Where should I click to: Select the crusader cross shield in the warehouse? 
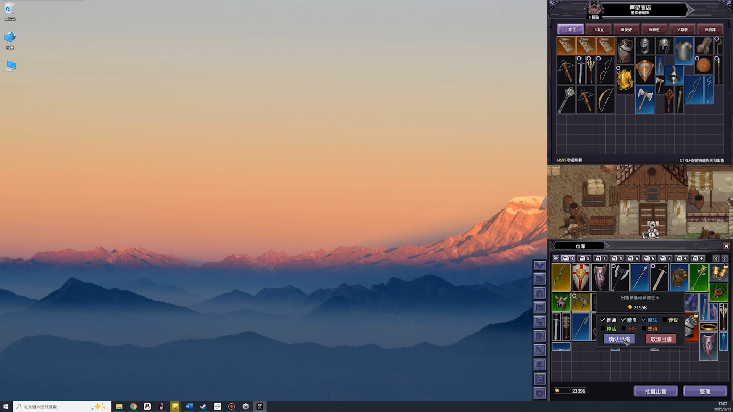[x=581, y=277]
